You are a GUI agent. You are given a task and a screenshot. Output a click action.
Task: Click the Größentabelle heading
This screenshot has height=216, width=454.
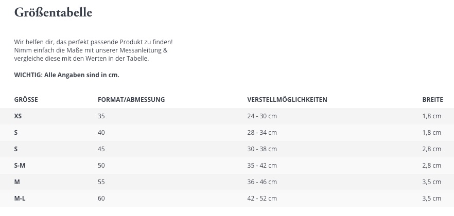coord(53,13)
